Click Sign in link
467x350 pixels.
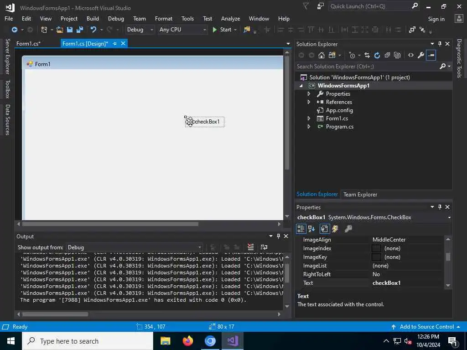[436, 19]
